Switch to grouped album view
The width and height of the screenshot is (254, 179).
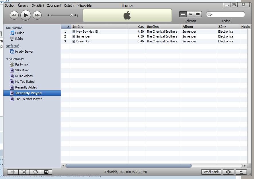coord(190,14)
